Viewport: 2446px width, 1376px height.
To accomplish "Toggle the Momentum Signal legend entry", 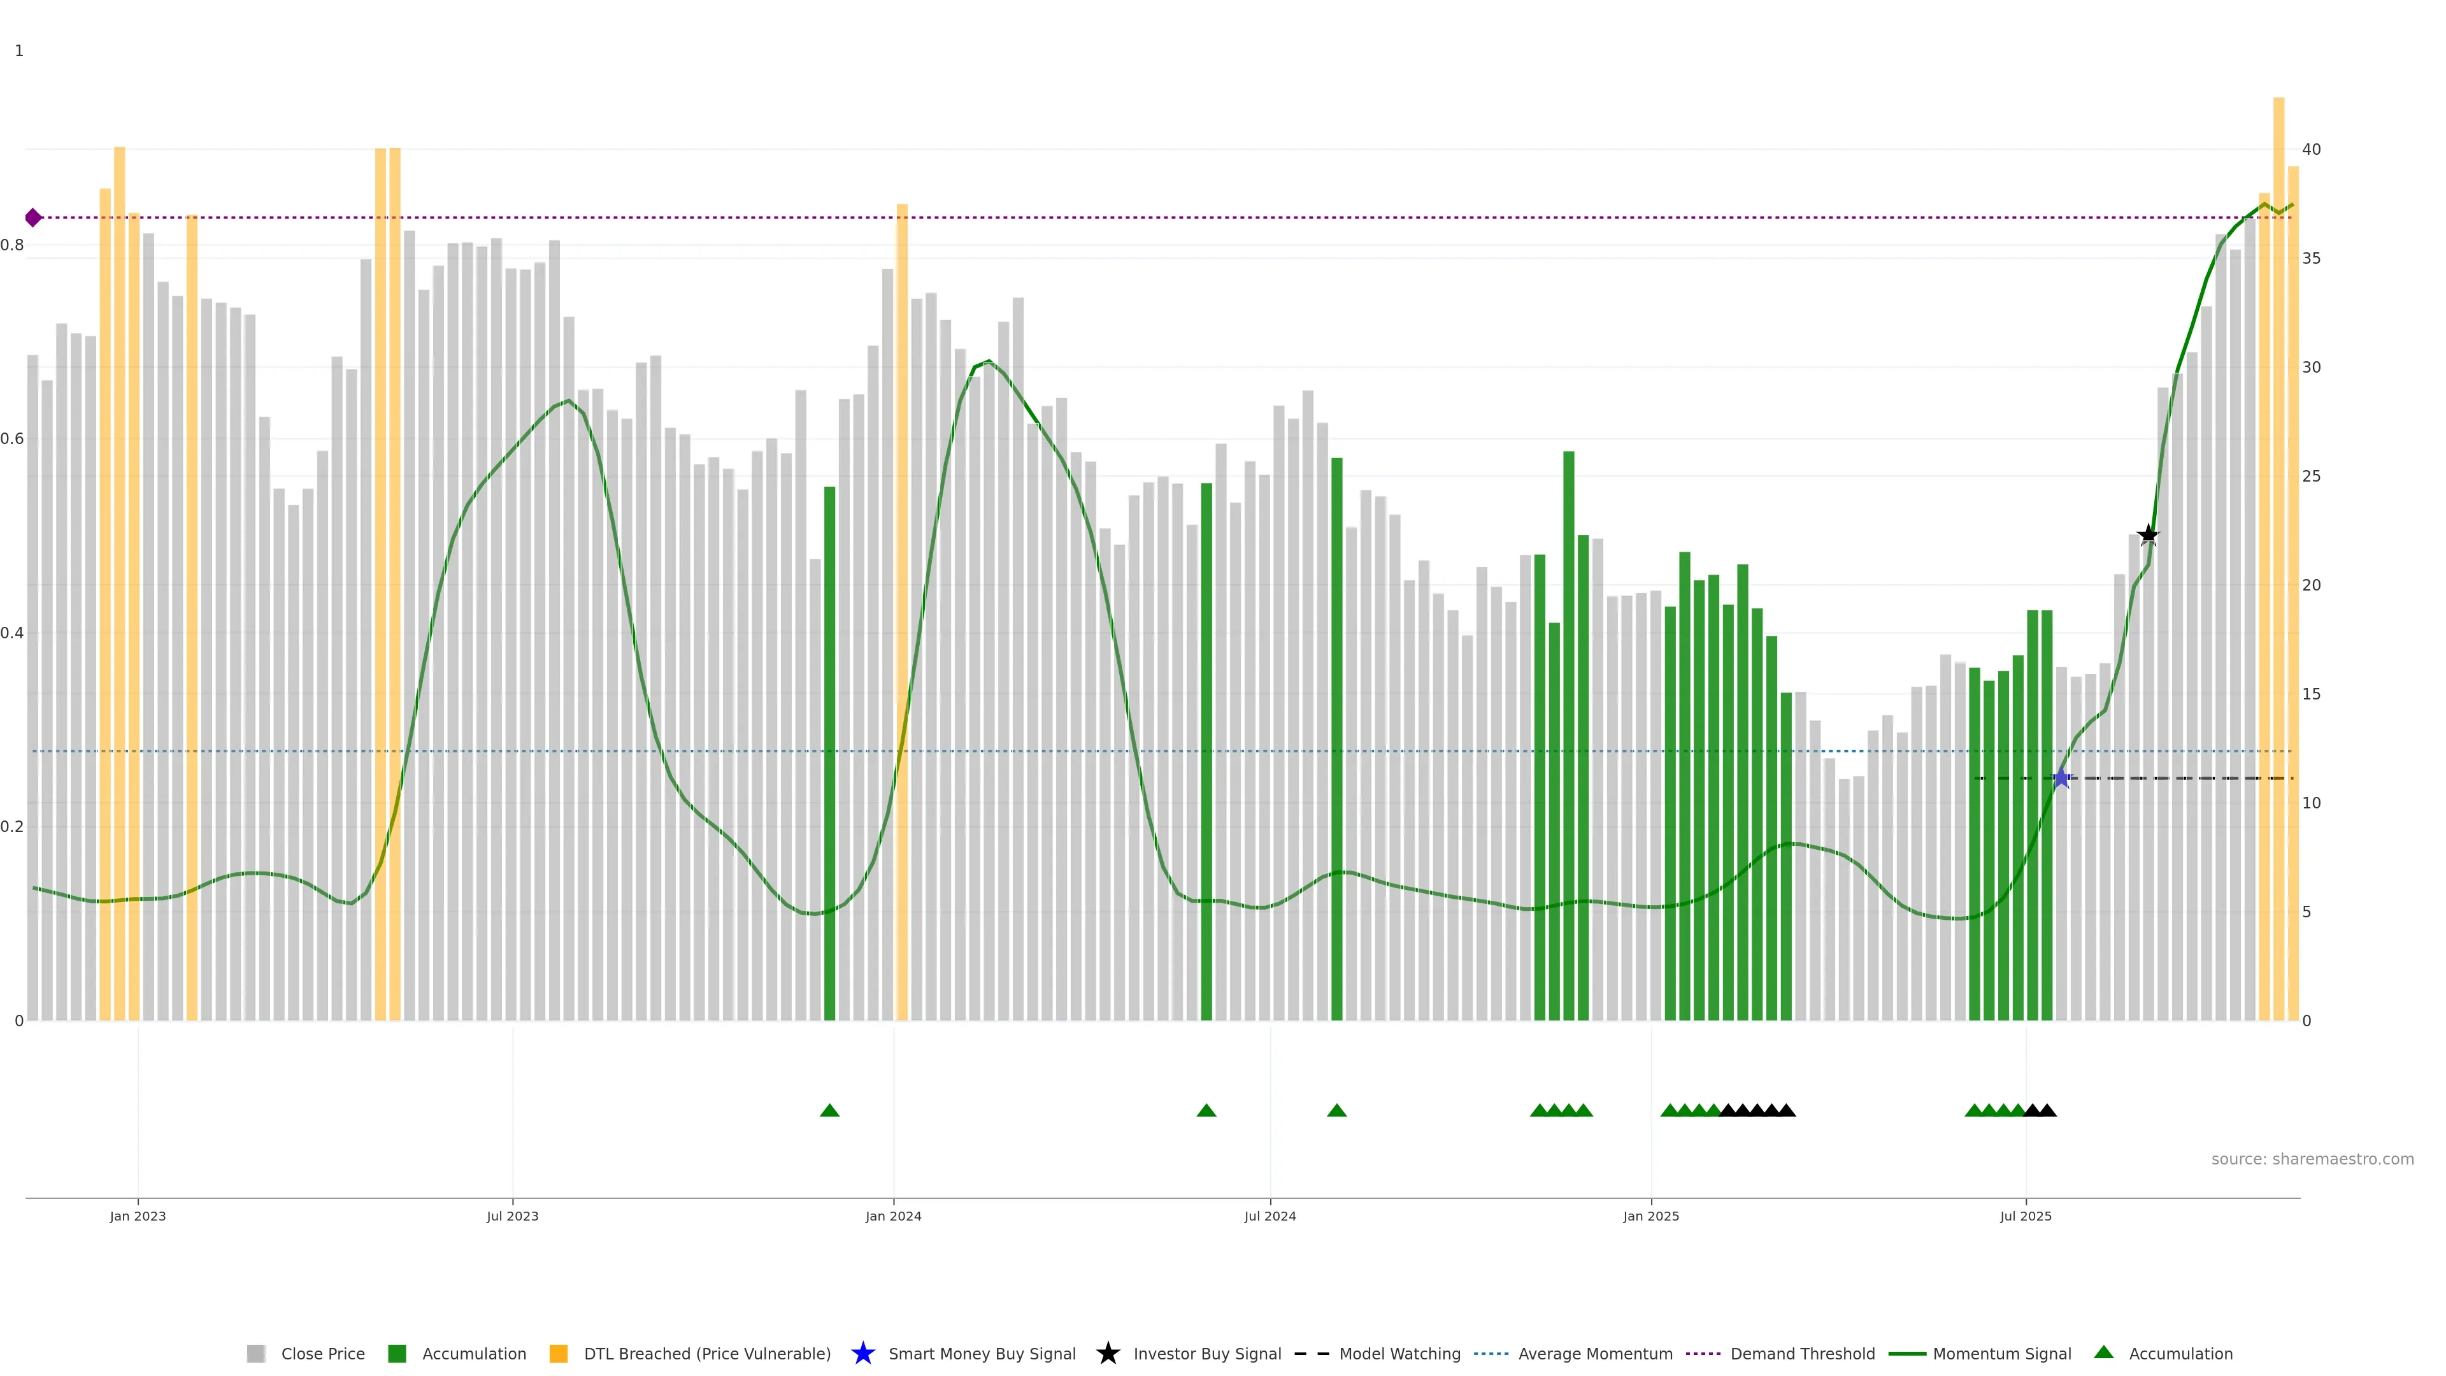I will click(2001, 1353).
